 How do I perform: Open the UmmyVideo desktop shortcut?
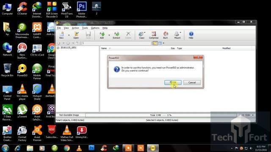(82, 132)
